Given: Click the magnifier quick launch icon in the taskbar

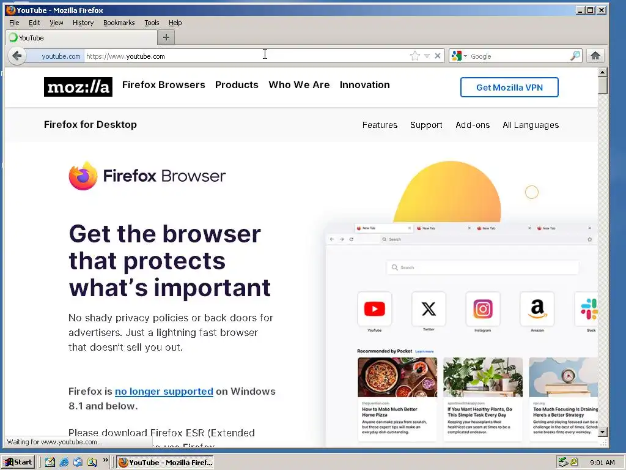Looking at the screenshot, I should point(92,463).
